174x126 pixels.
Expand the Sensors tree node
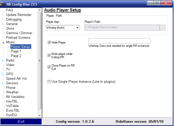click(3, 83)
